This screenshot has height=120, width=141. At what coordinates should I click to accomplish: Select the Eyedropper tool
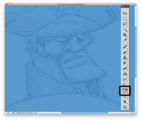[x=125, y=40]
